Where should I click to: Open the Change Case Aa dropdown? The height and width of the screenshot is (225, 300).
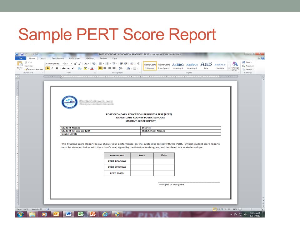tap(87, 64)
